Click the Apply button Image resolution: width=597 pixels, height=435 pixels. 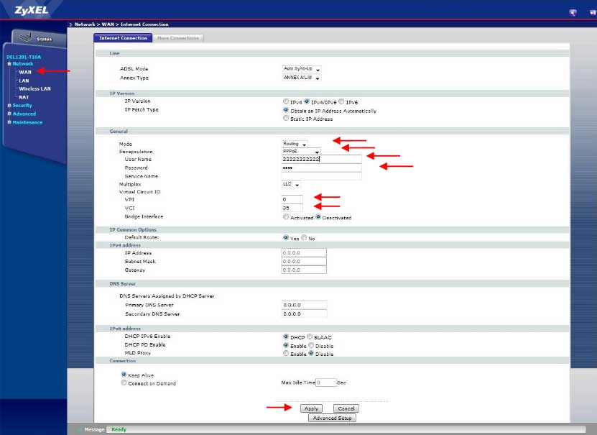coord(311,408)
